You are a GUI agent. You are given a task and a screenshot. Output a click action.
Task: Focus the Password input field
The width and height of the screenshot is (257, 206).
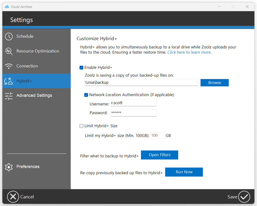tap(133, 113)
